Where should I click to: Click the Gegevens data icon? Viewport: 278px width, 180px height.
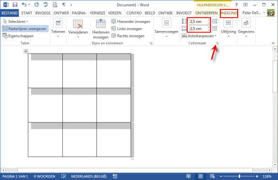(246, 23)
